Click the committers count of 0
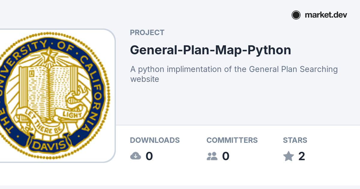360x189 pixels. (x=226, y=156)
